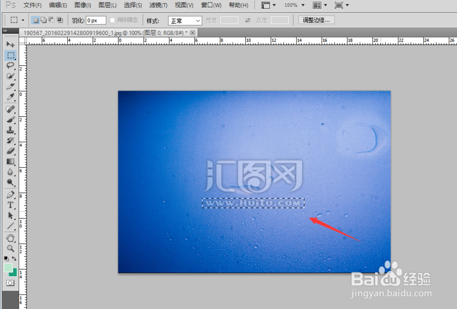Select the Rectangular Marquee tool
This screenshot has height=309, width=457.
[11, 55]
